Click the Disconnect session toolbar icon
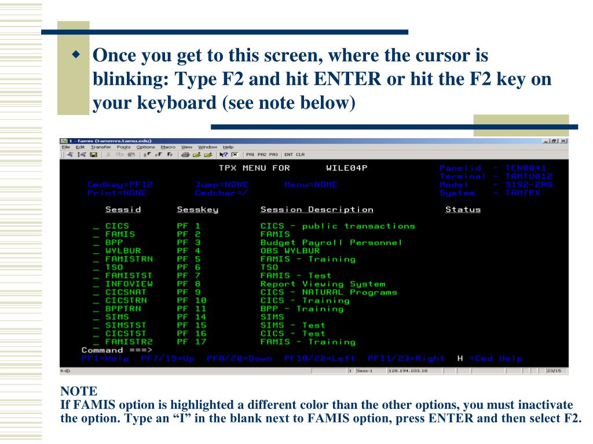Screen dimensions: 593x444 point(82,154)
